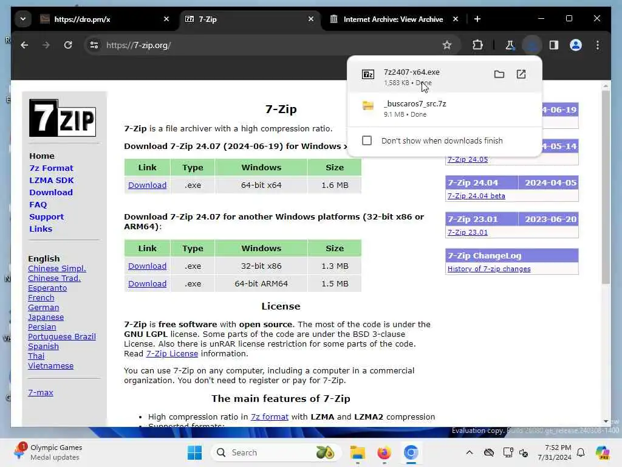The image size is (622, 467).
Task: Download the 64-bit ARM64 .exe installer
Action: [x=147, y=283]
